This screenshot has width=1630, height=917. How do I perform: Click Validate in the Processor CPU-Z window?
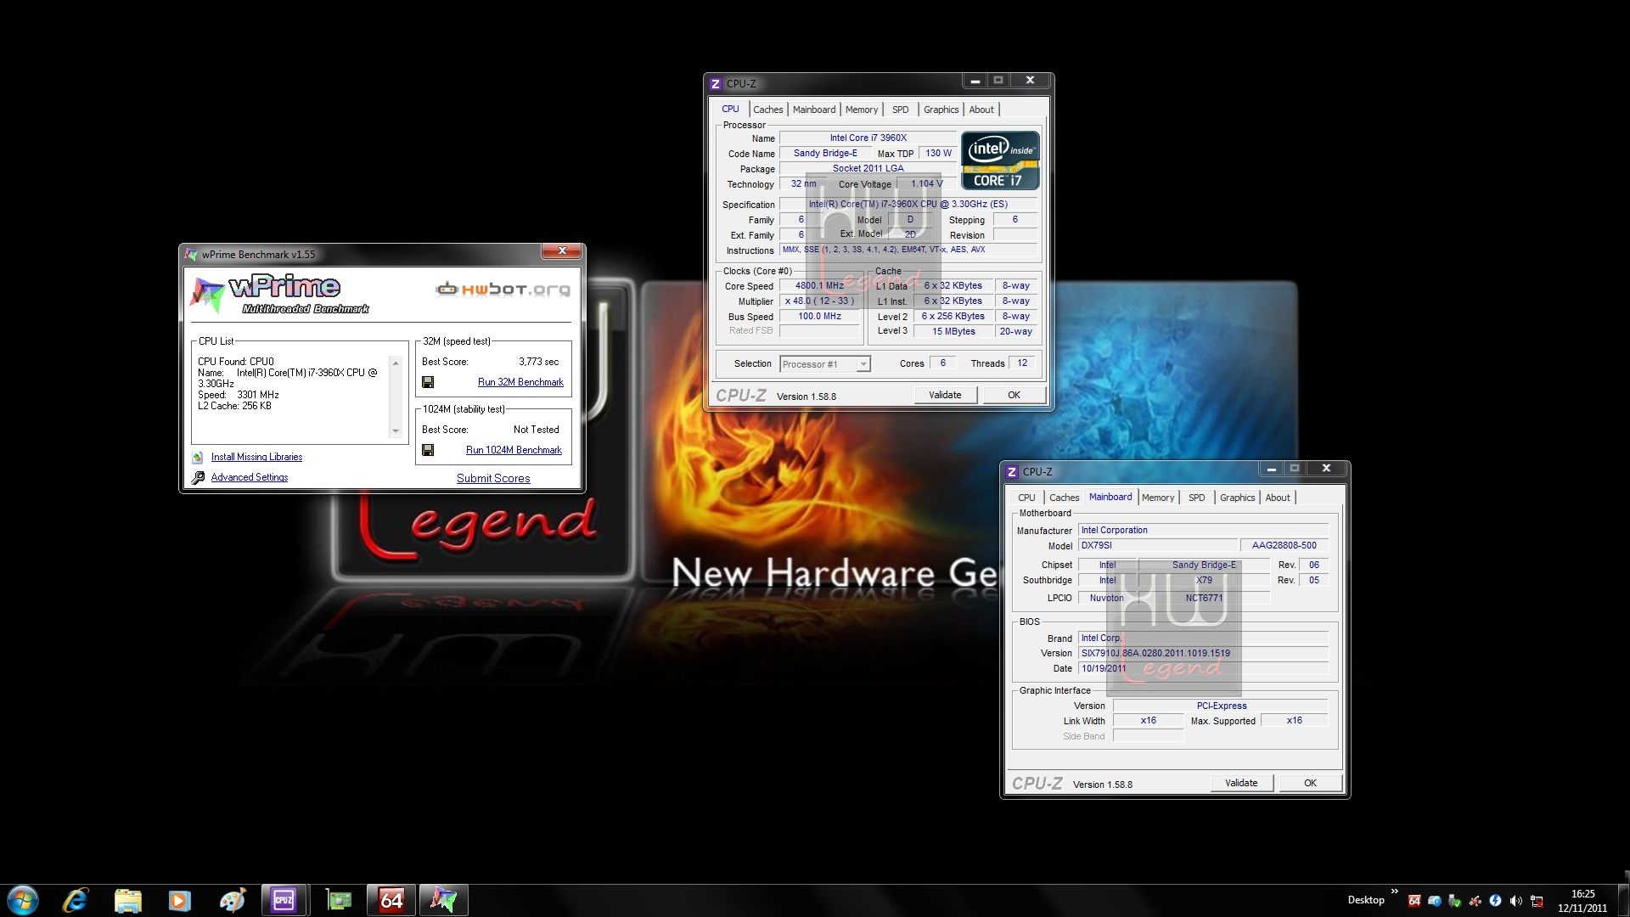(x=945, y=395)
